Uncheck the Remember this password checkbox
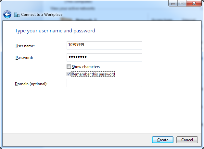The height and width of the screenshot is (149, 204). click(x=69, y=74)
